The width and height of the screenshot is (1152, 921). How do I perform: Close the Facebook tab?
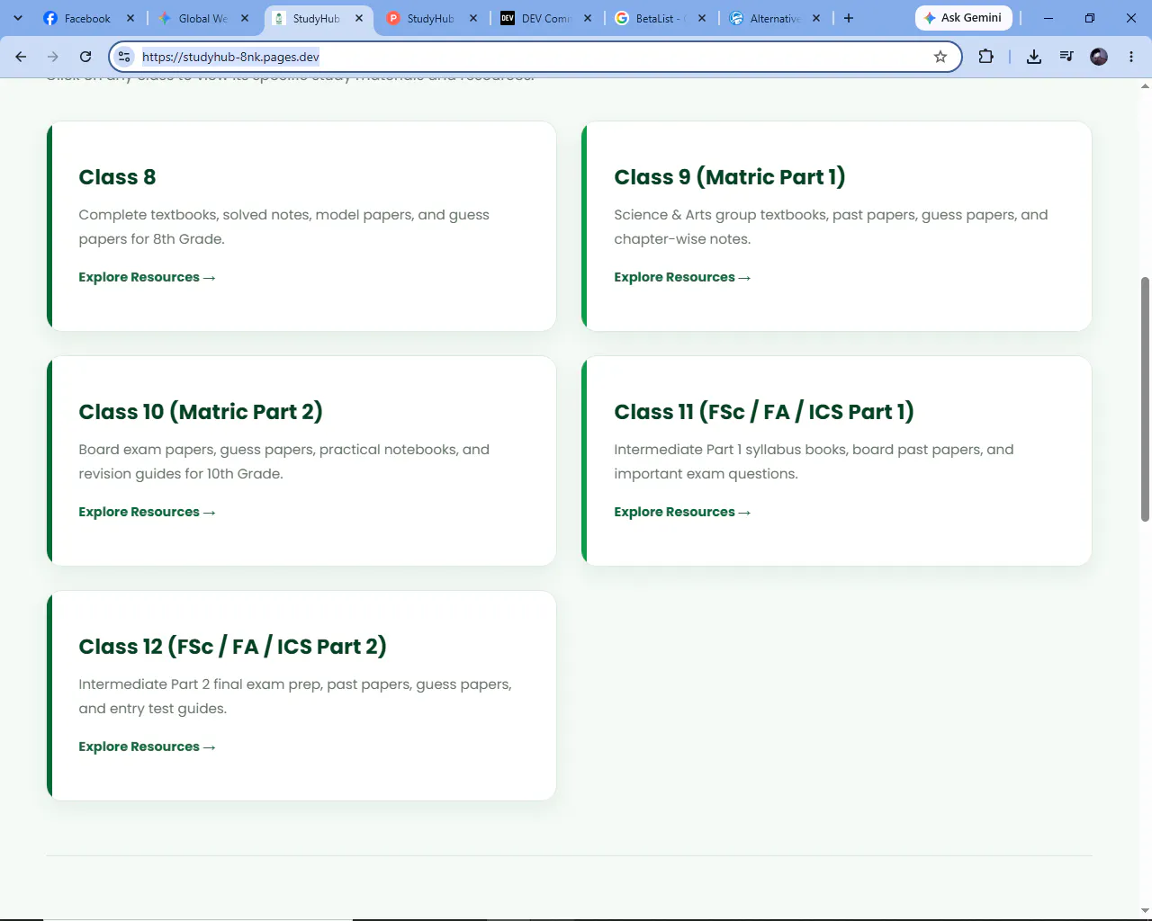[130, 18]
